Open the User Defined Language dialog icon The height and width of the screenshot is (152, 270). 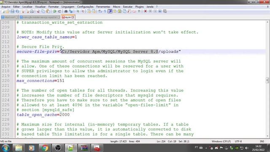[x=115, y=11]
